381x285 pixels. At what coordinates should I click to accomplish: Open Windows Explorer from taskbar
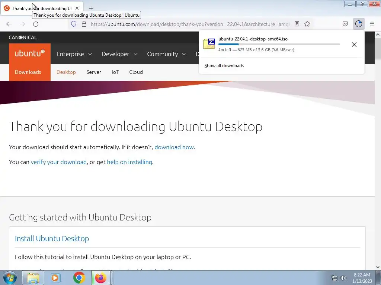click(x=33, y=278)
